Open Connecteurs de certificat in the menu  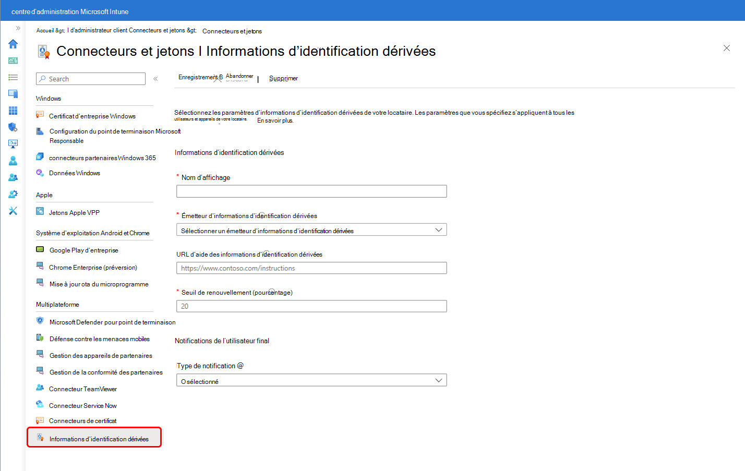click(x=82, y=421)
